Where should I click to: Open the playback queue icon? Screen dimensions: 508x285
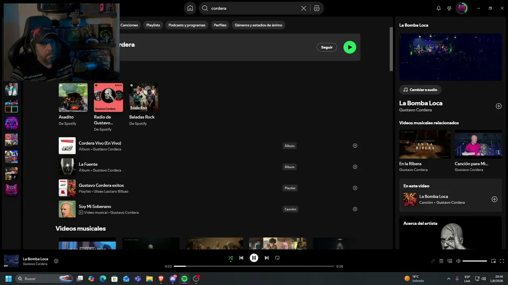(441, 261)
